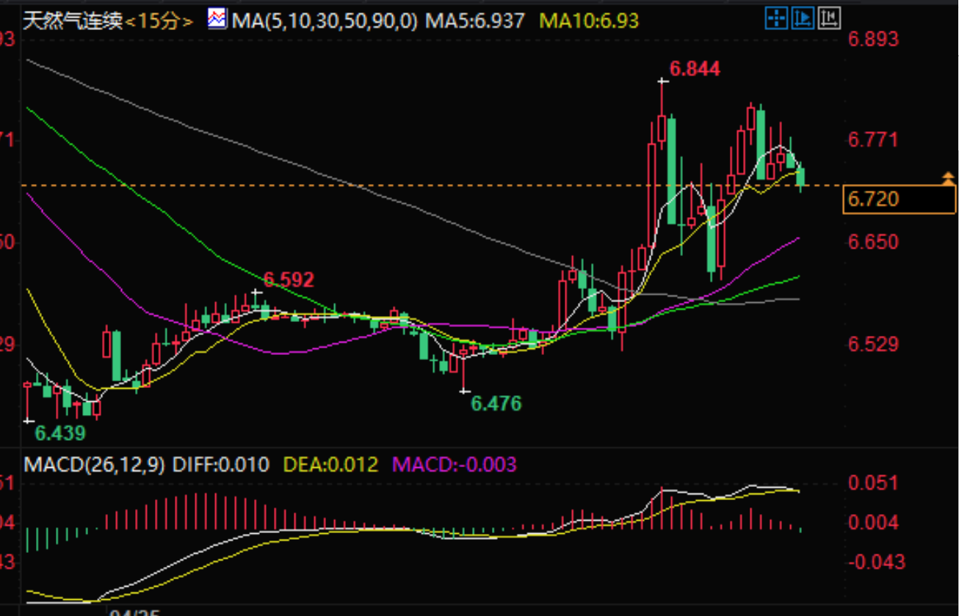The height and width of the screenshot is (616, 959).
Task: Click the 6.650 price axis label
Action: (873, 242)
